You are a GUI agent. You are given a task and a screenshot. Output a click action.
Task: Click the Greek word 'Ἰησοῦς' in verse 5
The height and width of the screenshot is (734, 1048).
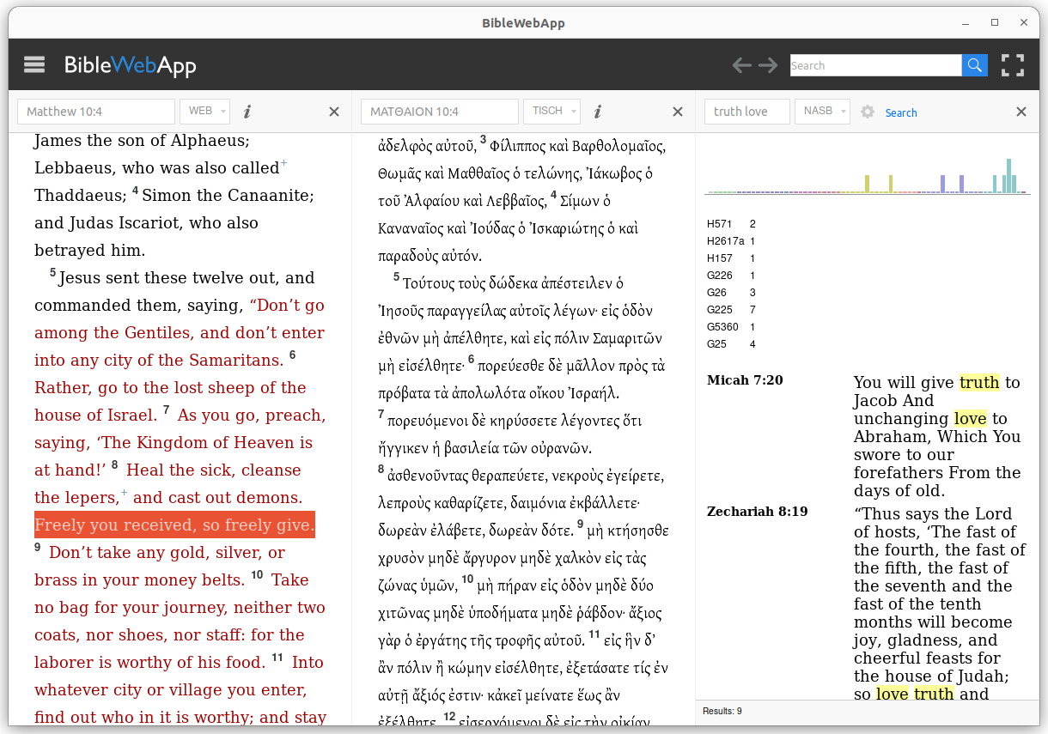point(400,311)
